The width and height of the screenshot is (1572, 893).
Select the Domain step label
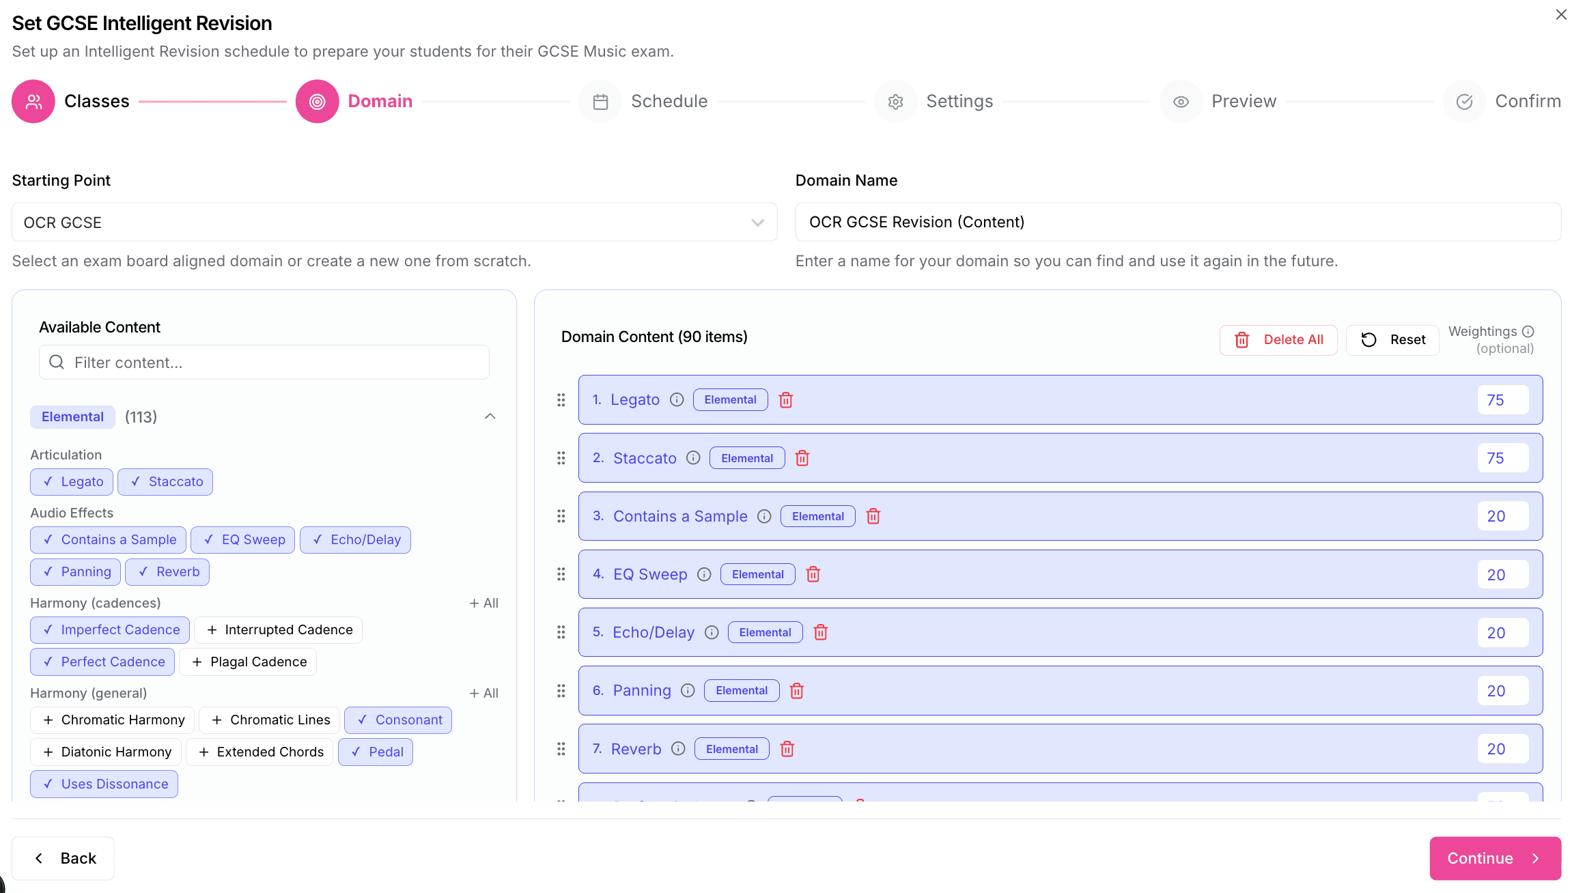point(380,101)
